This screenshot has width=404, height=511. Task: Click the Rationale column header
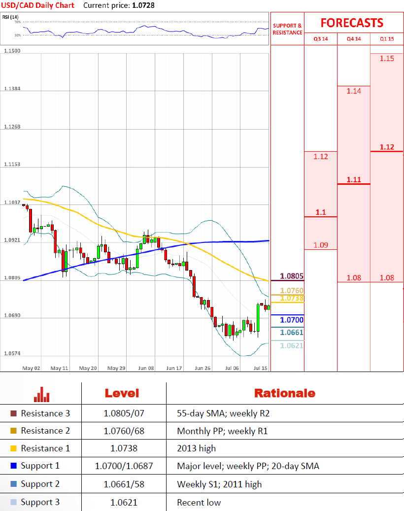285,393
